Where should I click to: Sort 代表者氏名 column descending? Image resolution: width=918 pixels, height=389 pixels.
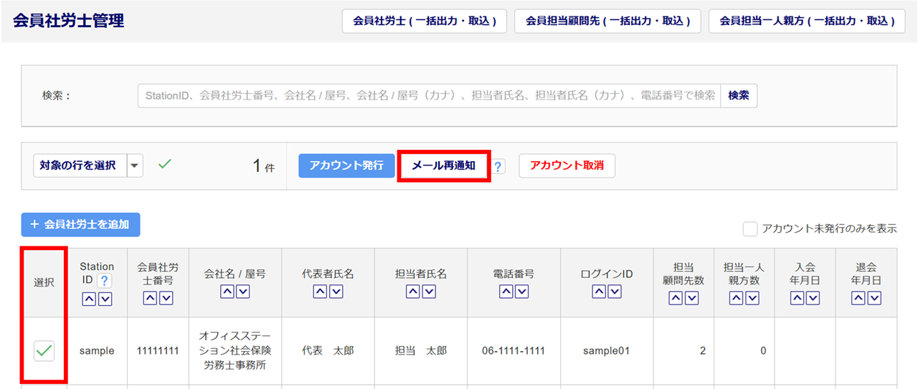(x=336, y=292)
